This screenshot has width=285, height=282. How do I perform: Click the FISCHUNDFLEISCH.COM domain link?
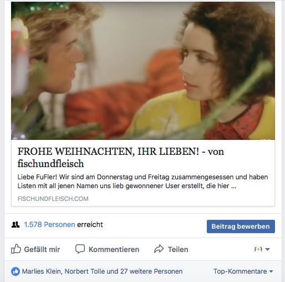[x=53, y=199]
